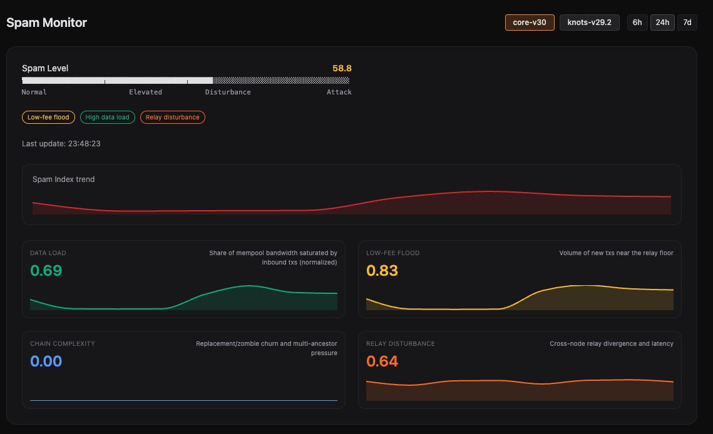Click the CHAIN COMPLEXITY metric card
This screenshot has width=713, height=434.
point(183,370)
